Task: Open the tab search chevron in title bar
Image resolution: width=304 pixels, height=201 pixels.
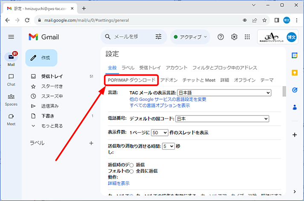Action: click(x=254, y=5)
